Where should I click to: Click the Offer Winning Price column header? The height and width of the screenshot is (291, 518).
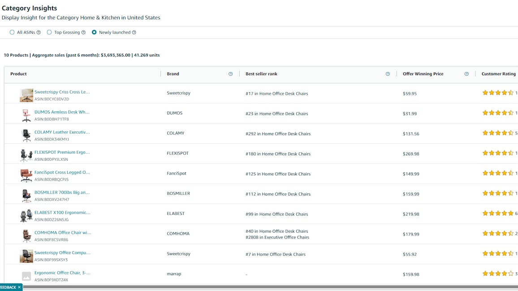point(423,74)
